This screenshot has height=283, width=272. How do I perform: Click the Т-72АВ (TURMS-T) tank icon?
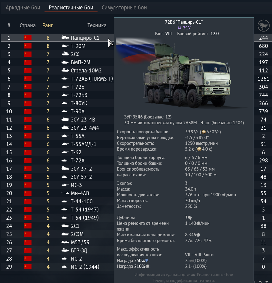pyautogui.click(x=65, y=78)
